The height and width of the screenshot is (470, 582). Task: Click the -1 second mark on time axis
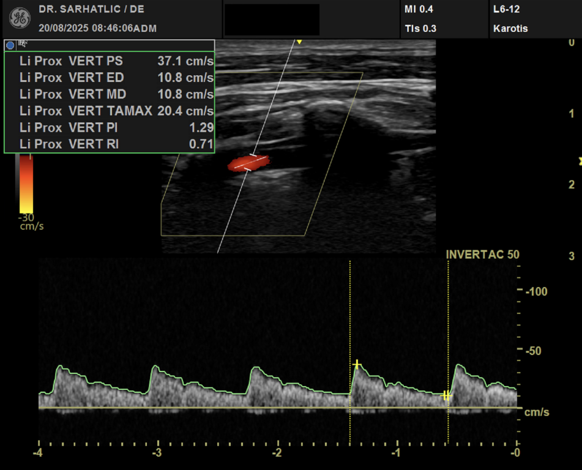click(x=397, y=453)
